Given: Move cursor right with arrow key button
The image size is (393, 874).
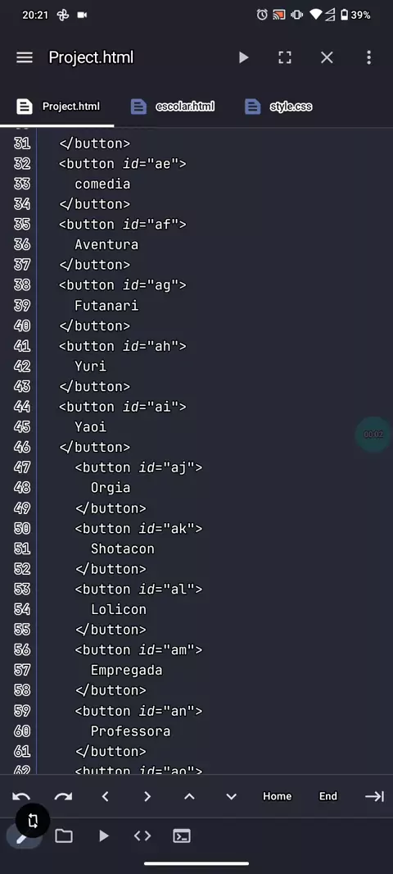Looking at the screenshot, I should (147, 797).
